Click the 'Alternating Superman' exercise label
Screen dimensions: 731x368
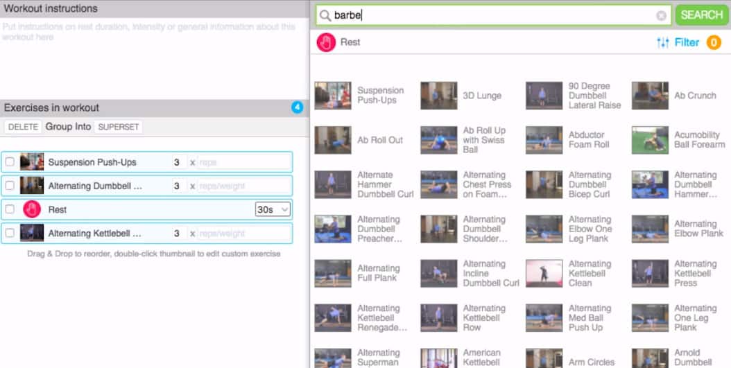click(x=378, y=358)
